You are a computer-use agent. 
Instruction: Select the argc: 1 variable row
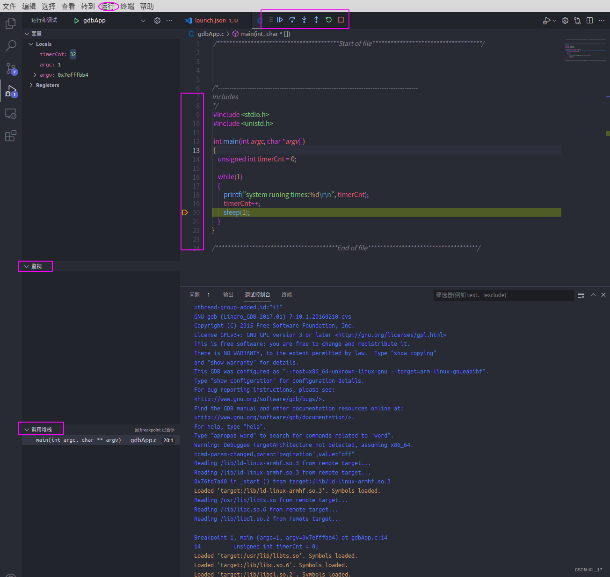click(101, 65)
